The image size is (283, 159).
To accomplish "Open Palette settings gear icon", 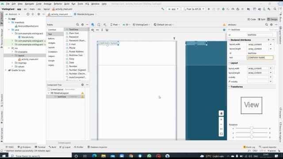I will click(x=83, y=25).
